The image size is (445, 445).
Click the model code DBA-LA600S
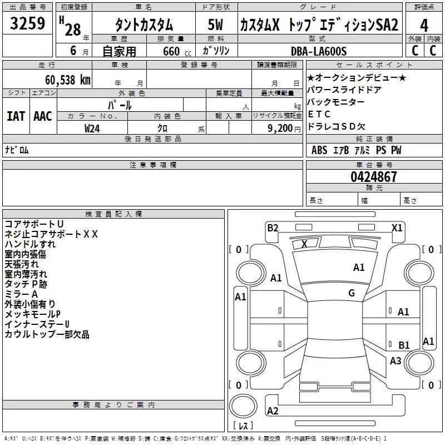tap(319, 51)
